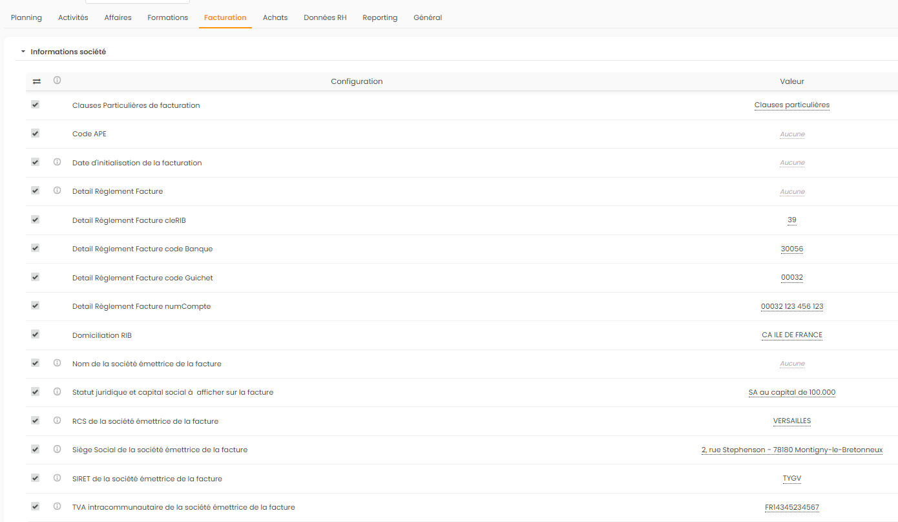Toggle checkbox for Clauses Particulières de facturation

click(x=36, y=104)
